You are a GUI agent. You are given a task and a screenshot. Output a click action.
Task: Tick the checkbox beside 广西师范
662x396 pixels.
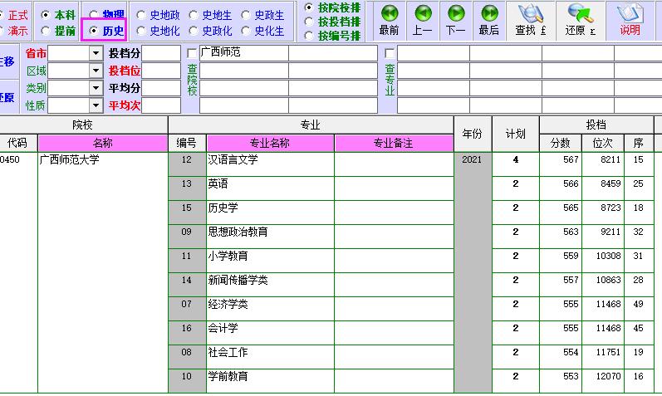pos(193,53)
